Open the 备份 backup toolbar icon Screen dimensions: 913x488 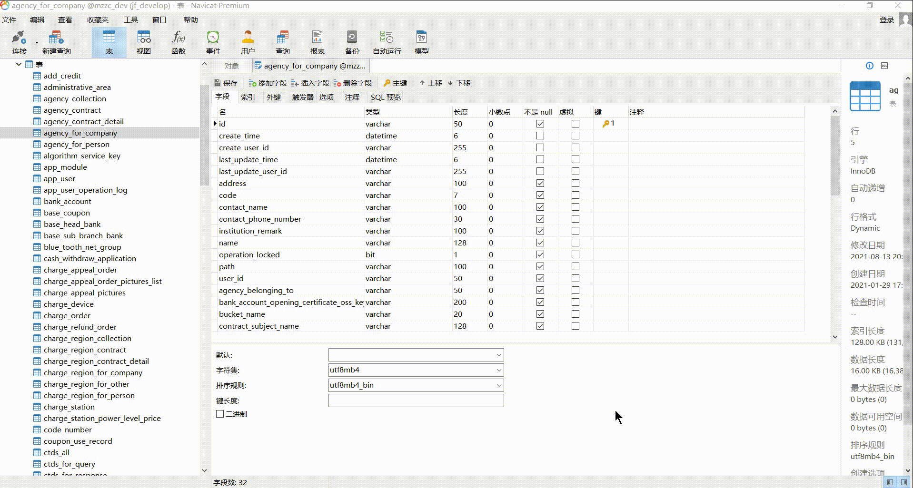352,42
